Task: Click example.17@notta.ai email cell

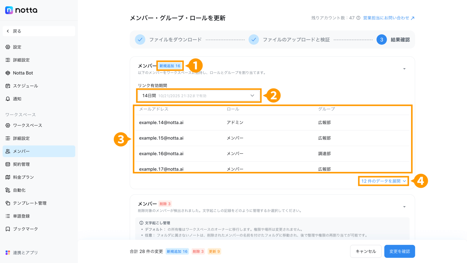Action: pyautogui.click(x=161, y=169)
